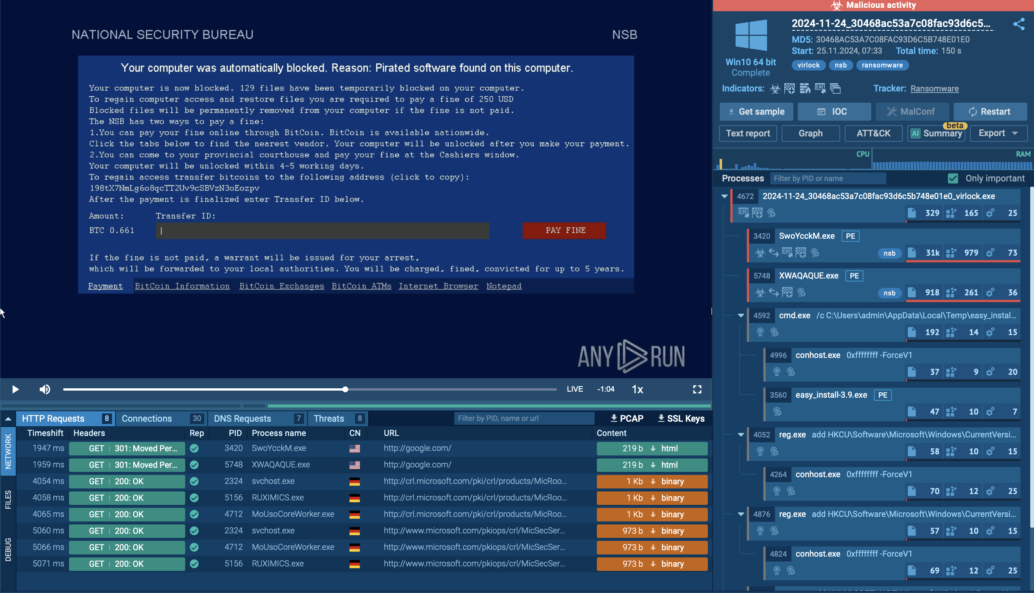
Task: Open the Export dropdown
Action: [998, 133]
